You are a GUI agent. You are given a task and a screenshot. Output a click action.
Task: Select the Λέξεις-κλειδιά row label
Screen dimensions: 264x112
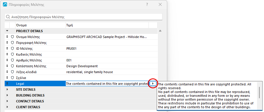tap(26, 72)
